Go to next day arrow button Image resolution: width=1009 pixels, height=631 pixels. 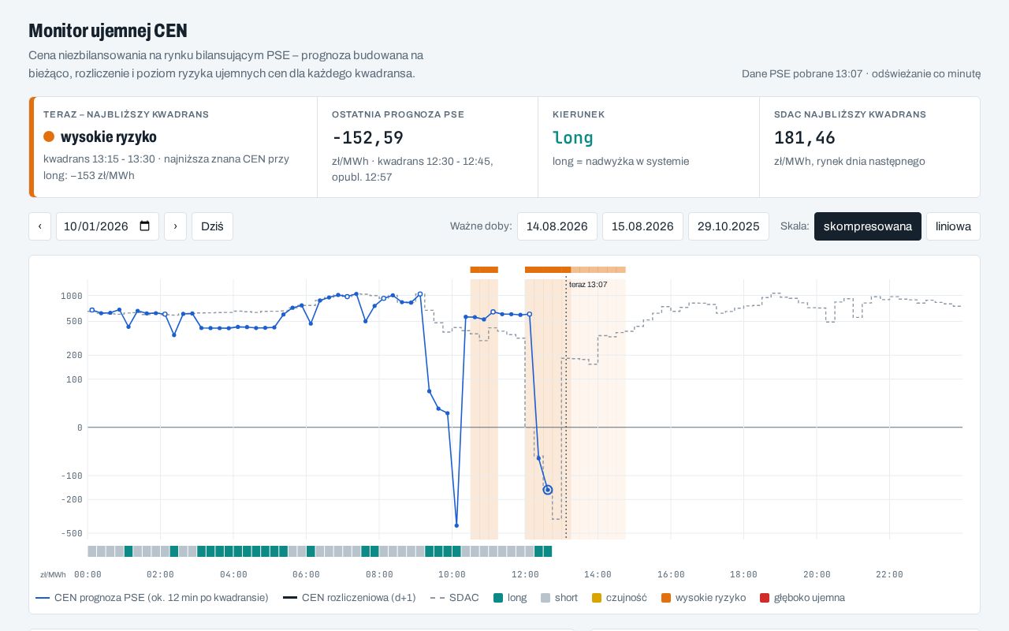175,226
